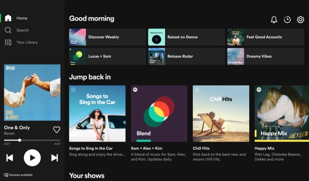Open the Lucas + Sam blend shortcut
Screen dimensions: 309x181
pos(107,57)
